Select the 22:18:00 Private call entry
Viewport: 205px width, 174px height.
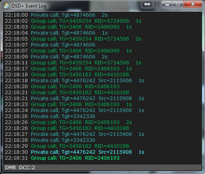coord(56,15)
